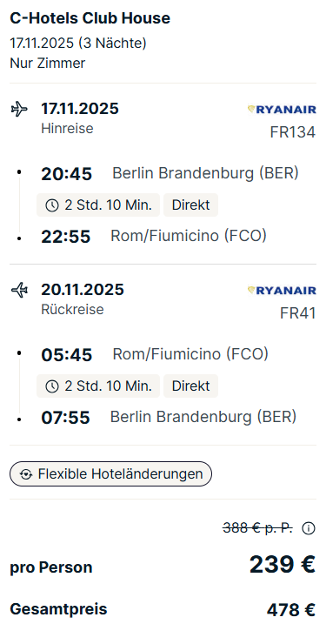This screenshot has width=326, height=624.
Task: Click the 239 € per person price
Action: pos(283,564)
